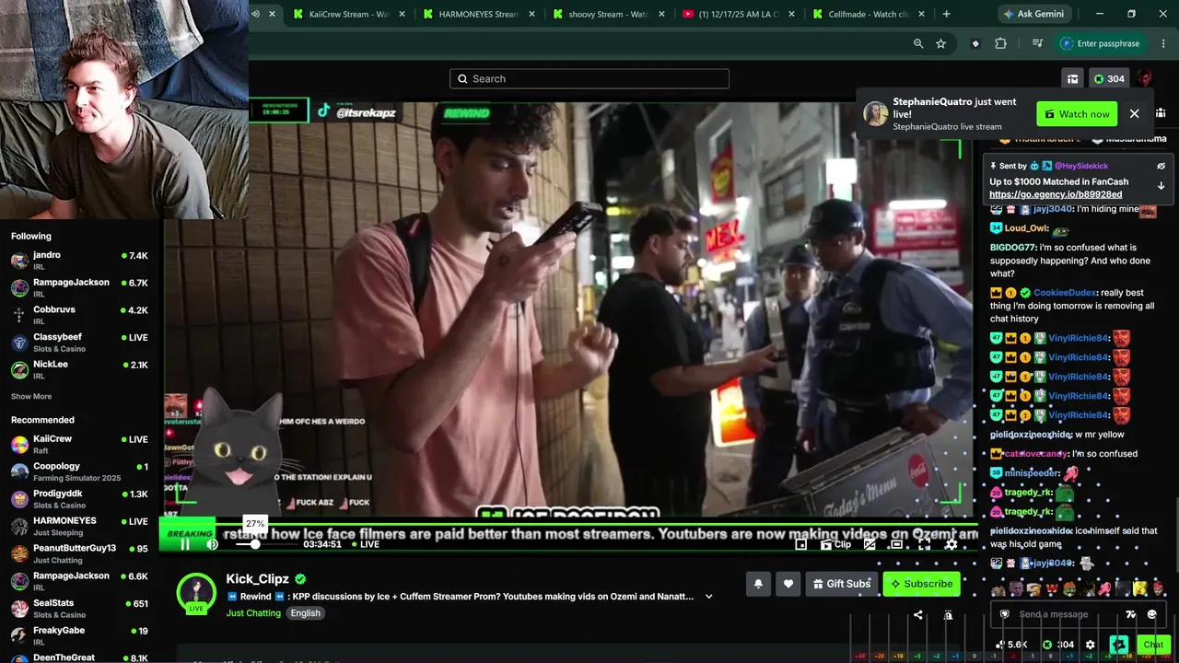Open the drops inbox icon in header
Screen dimensions: 1179x663
(1072, 79)
